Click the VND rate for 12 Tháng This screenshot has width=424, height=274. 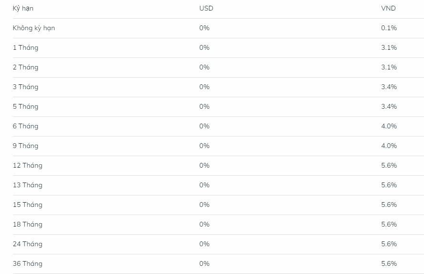click(389, 166)
